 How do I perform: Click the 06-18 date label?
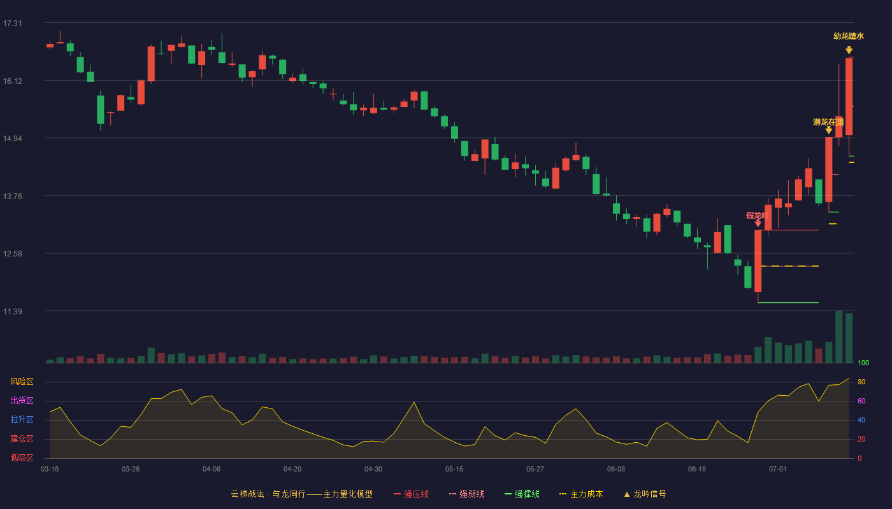[697, 469]
